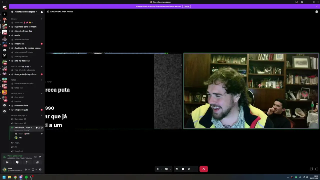Toggle camera in bottom call controls
Viewport: 320px width, 180px height.
(x=166, y=169)
